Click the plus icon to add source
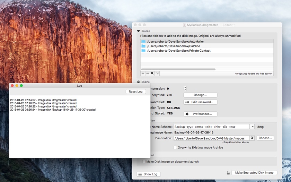291x182 pixels. click(143, 73)
